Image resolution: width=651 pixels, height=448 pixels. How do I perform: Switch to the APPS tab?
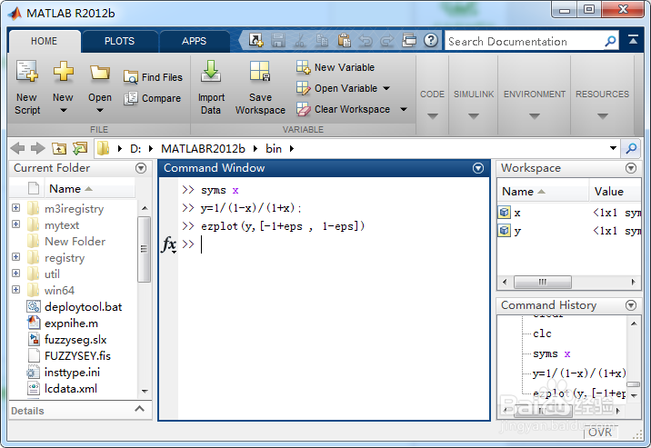pos(194,41)
